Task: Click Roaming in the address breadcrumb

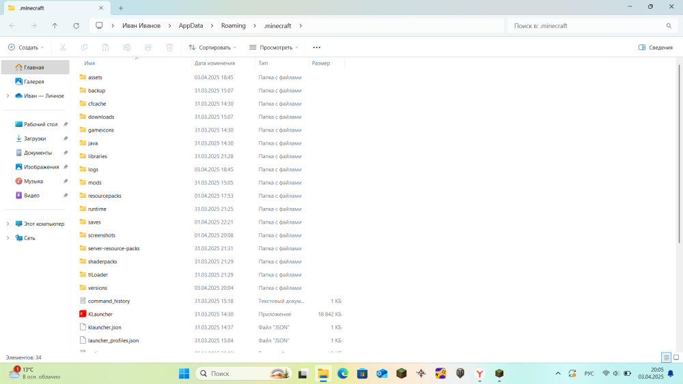Action: click(234, 26)
